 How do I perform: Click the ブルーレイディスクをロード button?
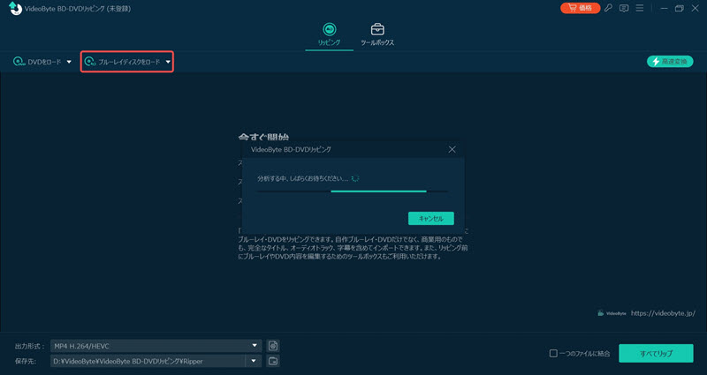pyautogui.click(x=123, y=62)
